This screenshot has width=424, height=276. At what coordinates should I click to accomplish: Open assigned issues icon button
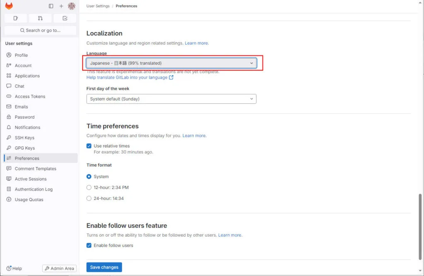pyautogui.click(x=16, y=18)
